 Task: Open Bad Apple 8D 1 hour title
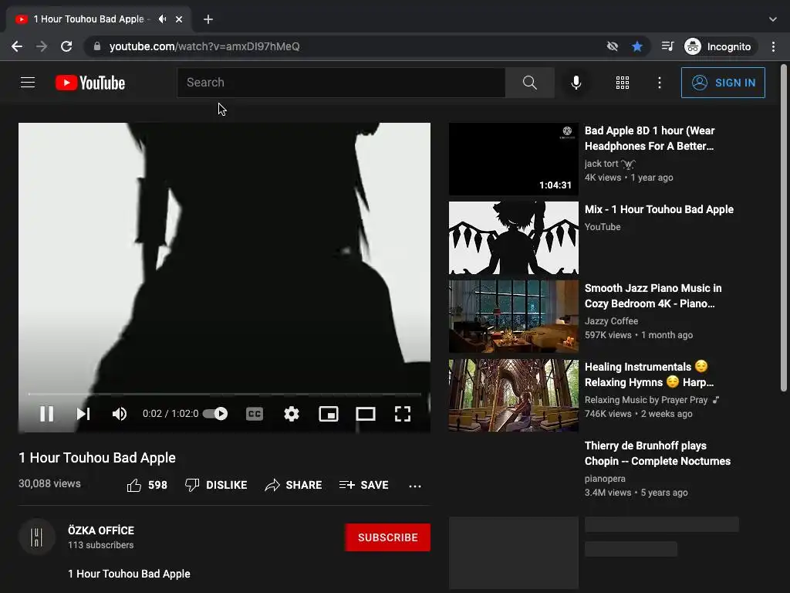pos(650,138)
